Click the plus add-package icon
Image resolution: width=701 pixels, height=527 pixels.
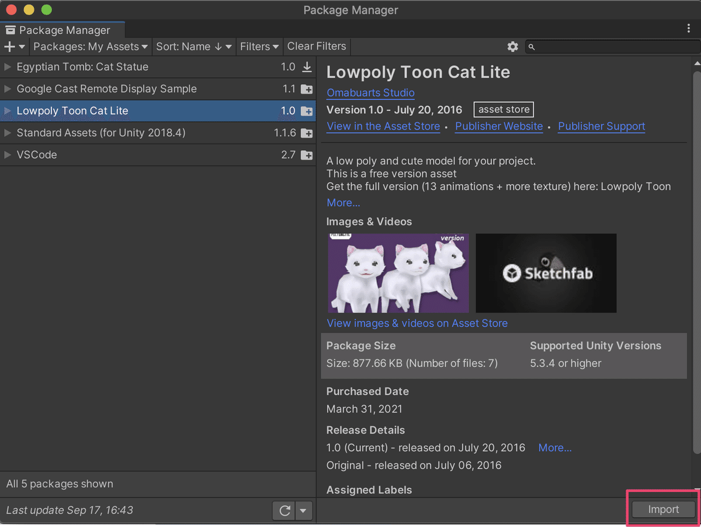10,47
